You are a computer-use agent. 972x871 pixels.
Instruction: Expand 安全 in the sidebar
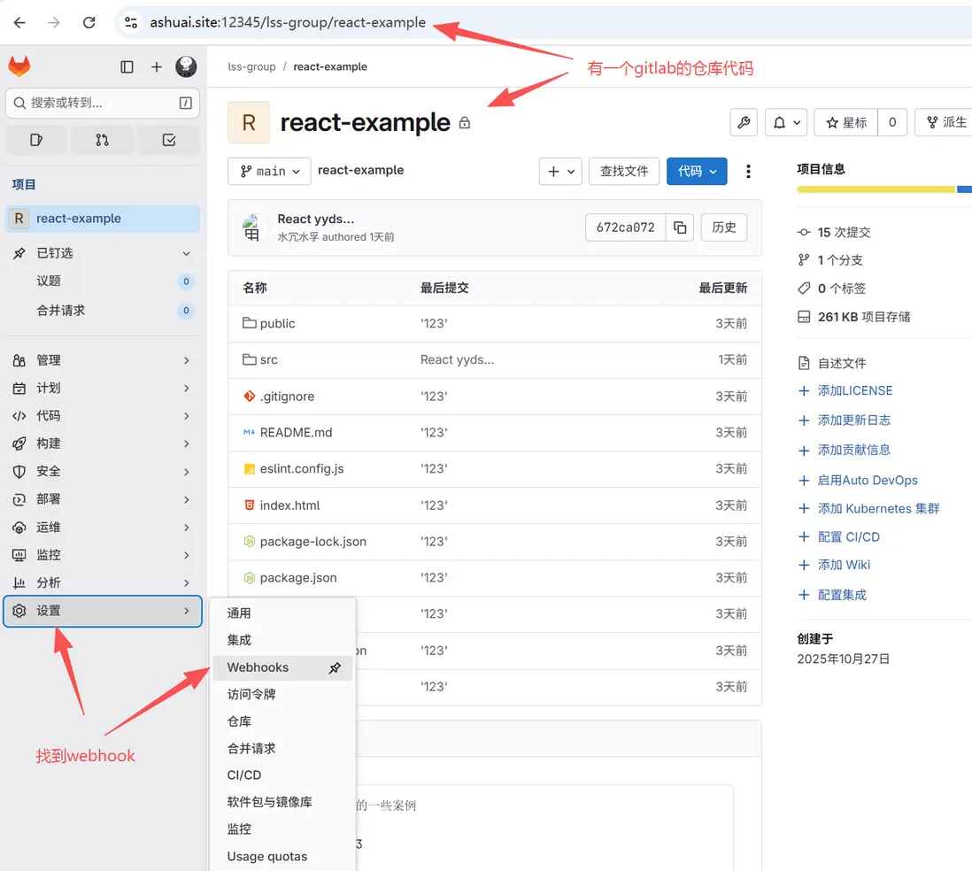[103, 472]
